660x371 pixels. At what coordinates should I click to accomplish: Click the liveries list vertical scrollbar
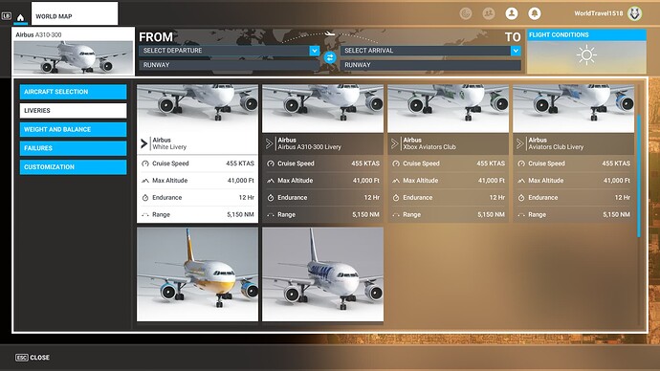coord(639,176)
